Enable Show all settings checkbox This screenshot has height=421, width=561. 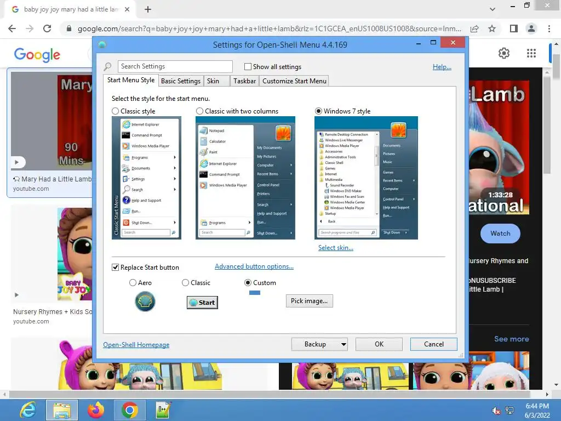pyautogui.click(x=248, y=66)
